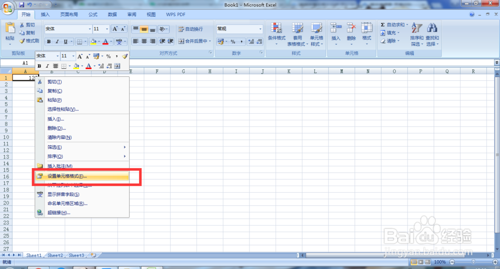Open Conditional Formatting (条件格式)

point(276,34)
